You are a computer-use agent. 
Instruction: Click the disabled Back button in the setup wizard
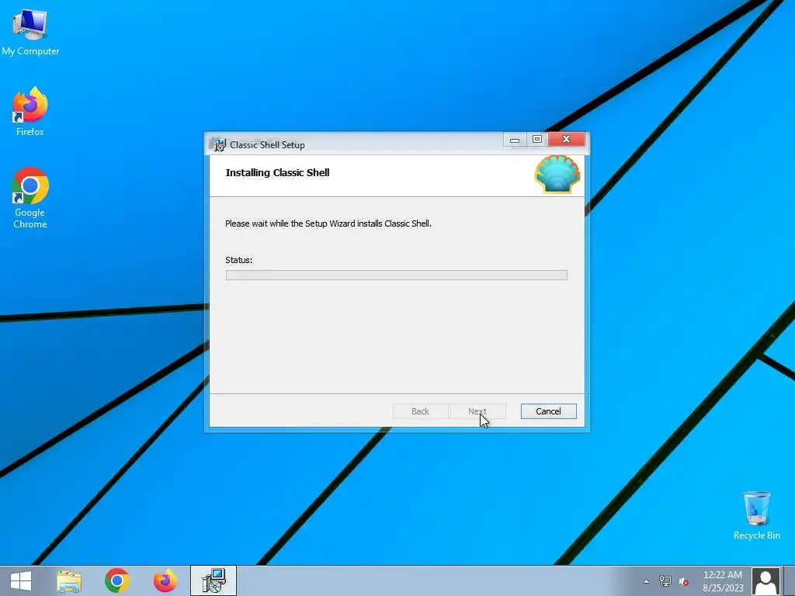tap(420, 411)
